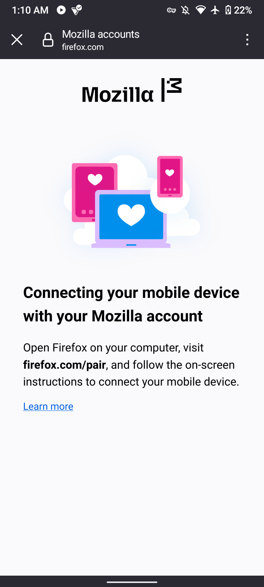Screen dimensions: 264x587
Task: Close the Mozilla accounts custom tab
Action: point(17,40)
